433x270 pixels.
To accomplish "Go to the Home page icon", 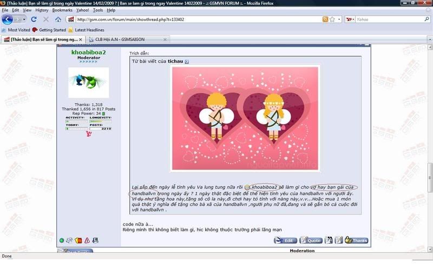I will [x=58, y=19].
